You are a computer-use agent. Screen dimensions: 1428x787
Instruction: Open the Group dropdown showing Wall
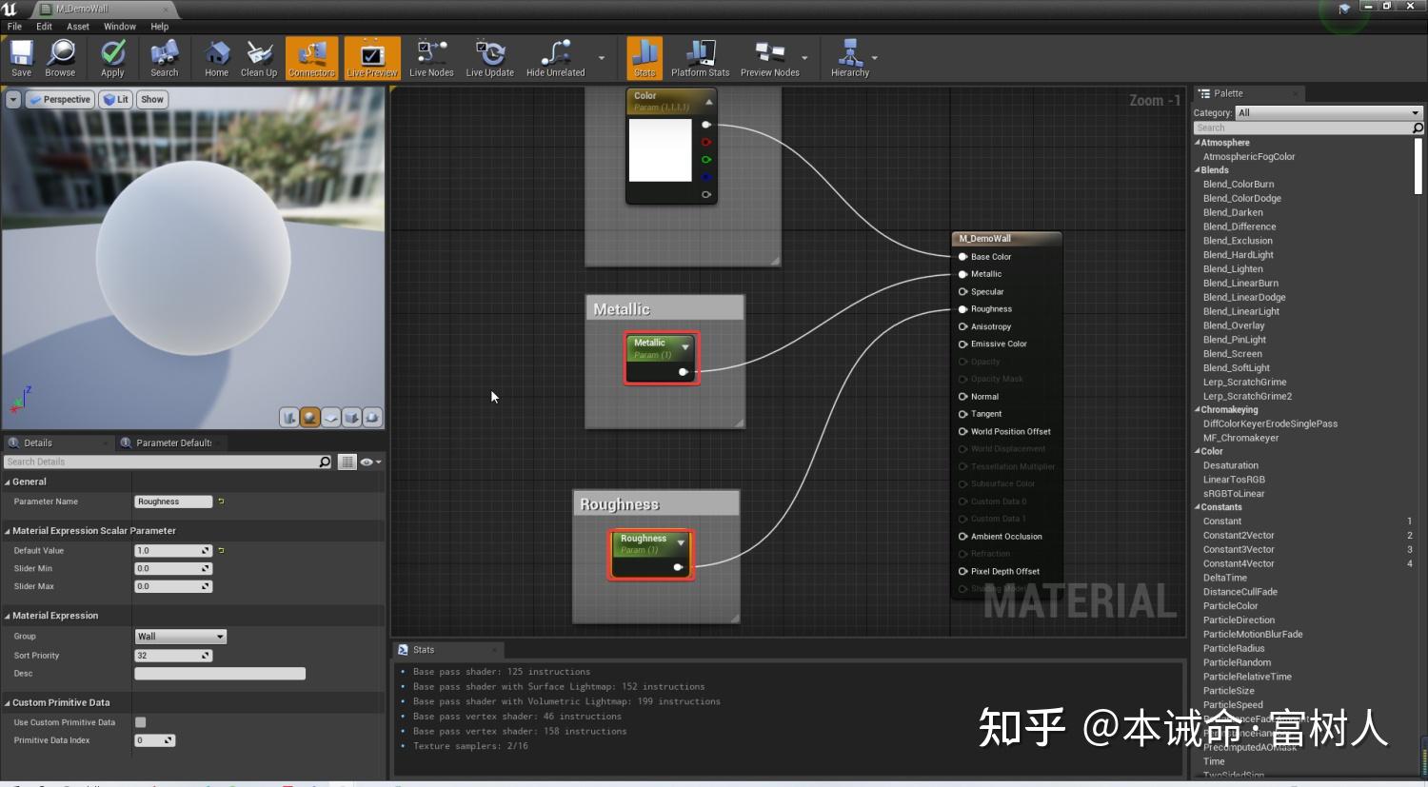pos(180,636)
